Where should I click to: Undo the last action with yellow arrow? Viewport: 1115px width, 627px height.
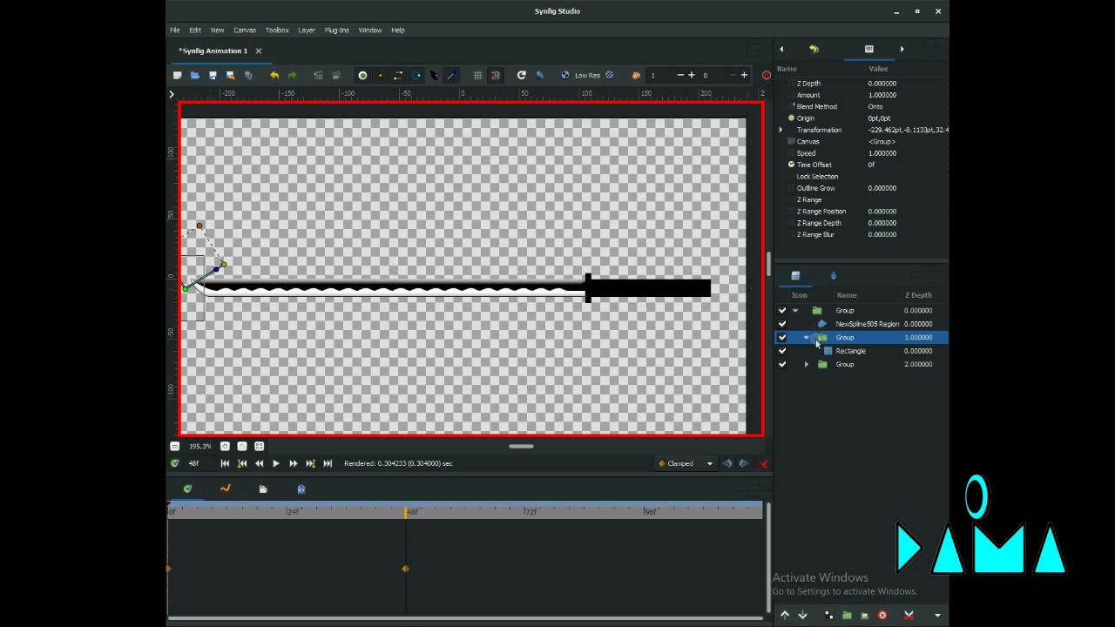pyautogui.click(x=274, y=76)
